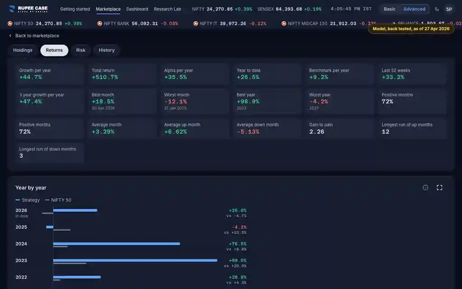The image size is (462, 289).
Task: Toggle the NIFTY 50 legend series
Action: click(x=58, y=200)
